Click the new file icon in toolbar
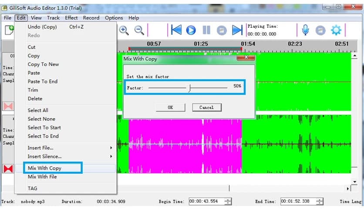 [9, 30]
